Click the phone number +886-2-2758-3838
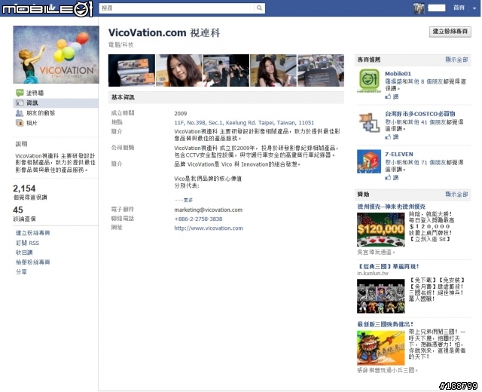This screenshot has height=392, width=482. pyautogui.click(x=198, y=219)
